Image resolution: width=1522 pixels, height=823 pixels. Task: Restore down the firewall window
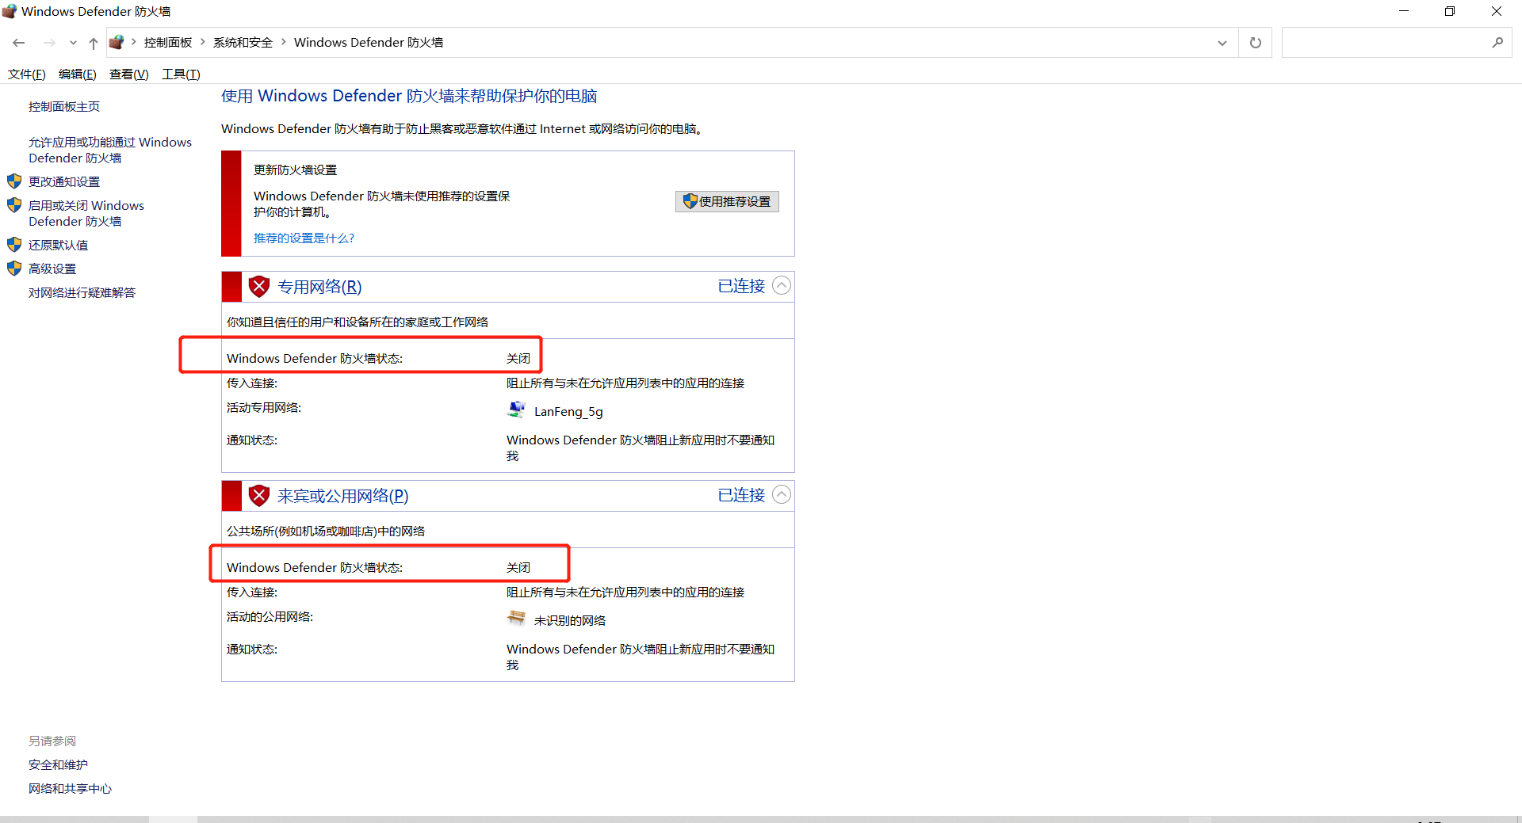[1450, 11]
